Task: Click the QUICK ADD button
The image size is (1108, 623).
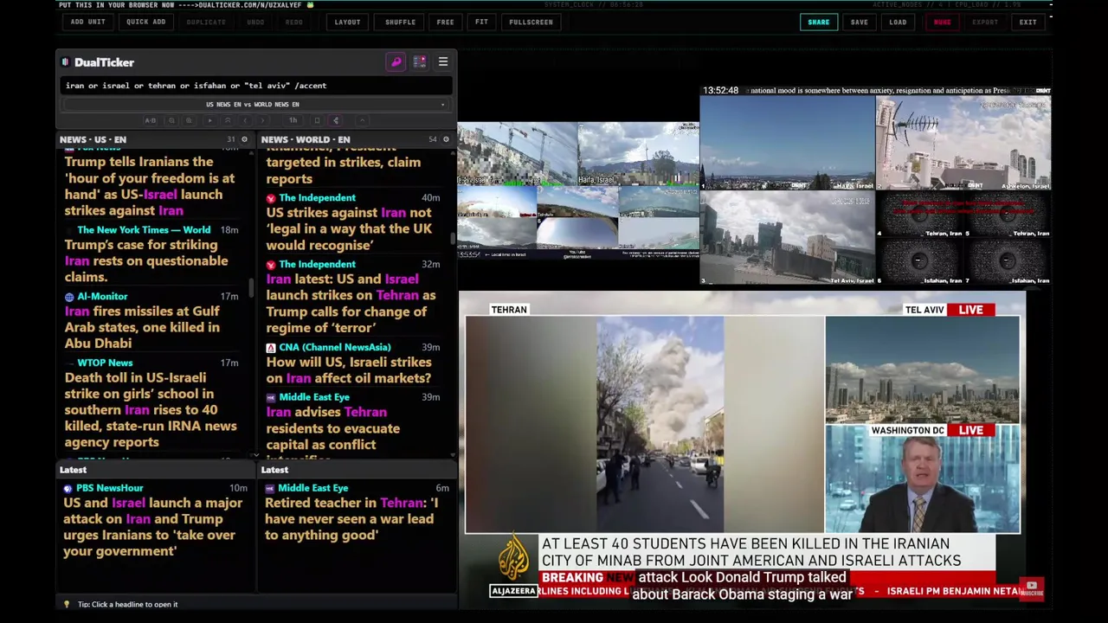Action: (145, 22)
